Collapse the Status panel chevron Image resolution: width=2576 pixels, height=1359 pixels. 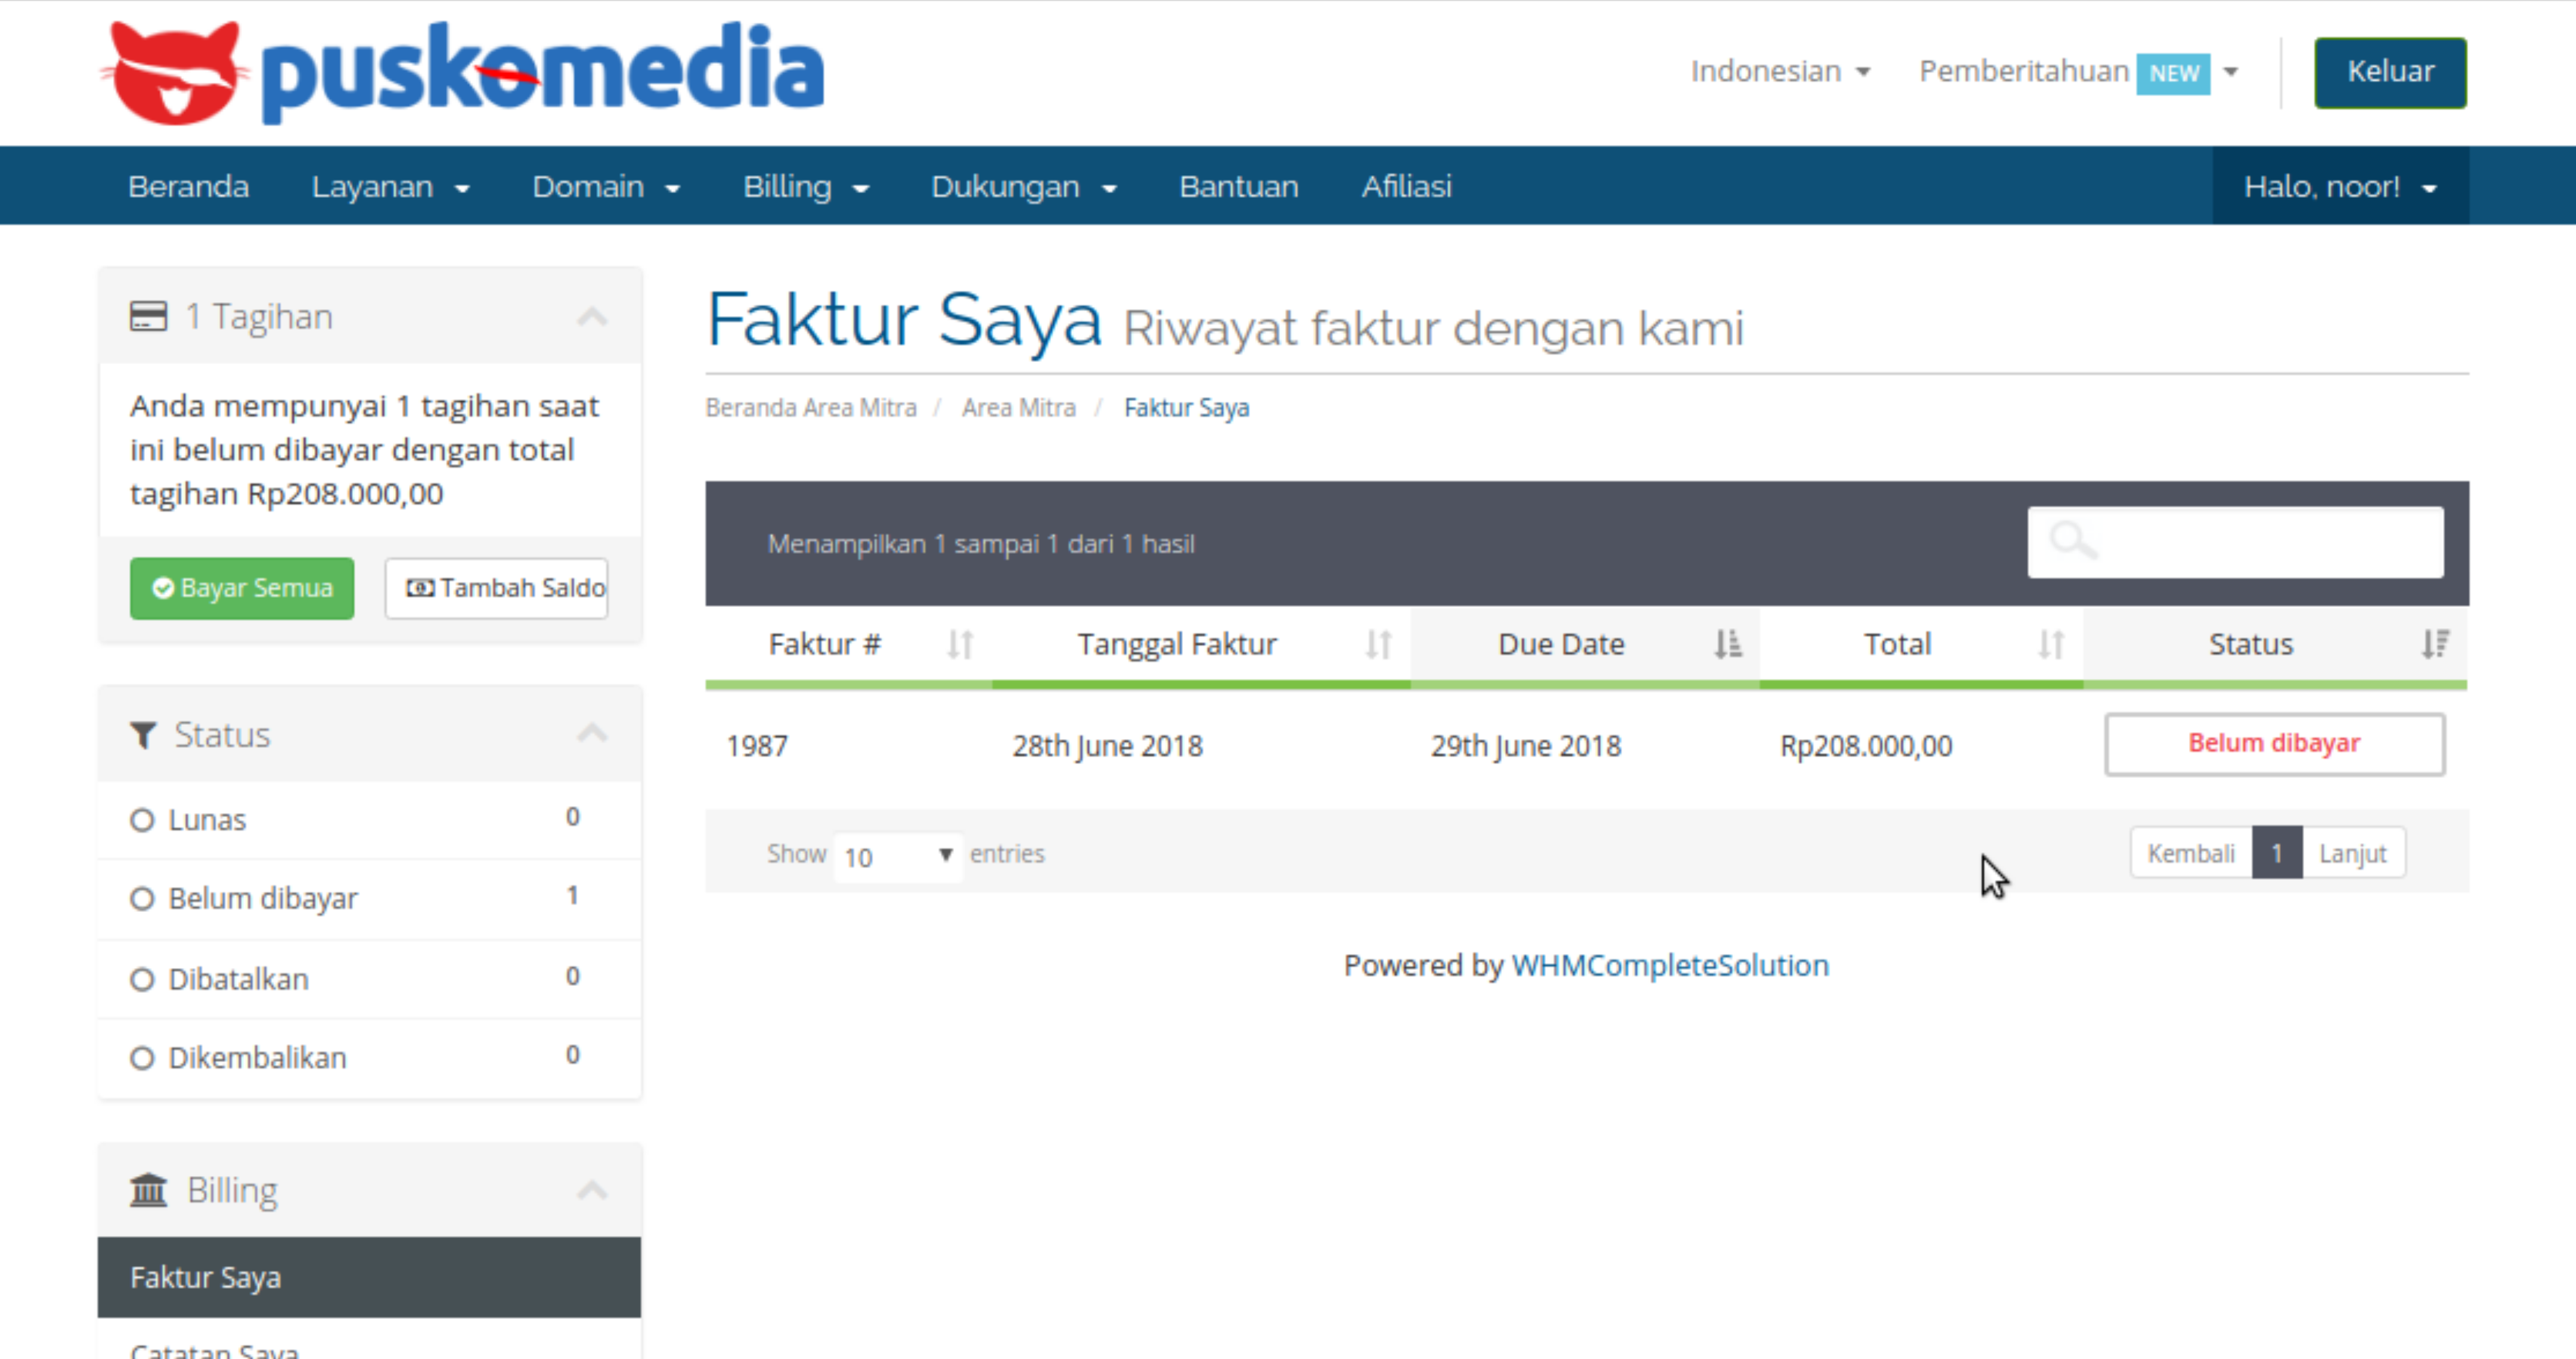pyautogui.click(x=592, y=734)
